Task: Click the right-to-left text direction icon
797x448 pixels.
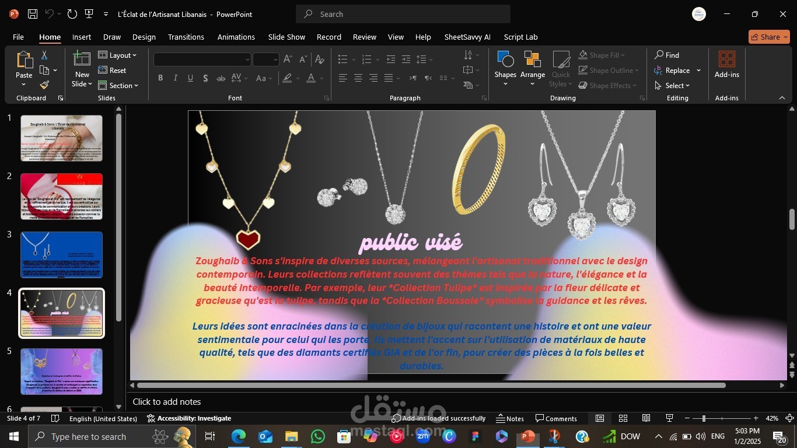Action: pos(428,78)
